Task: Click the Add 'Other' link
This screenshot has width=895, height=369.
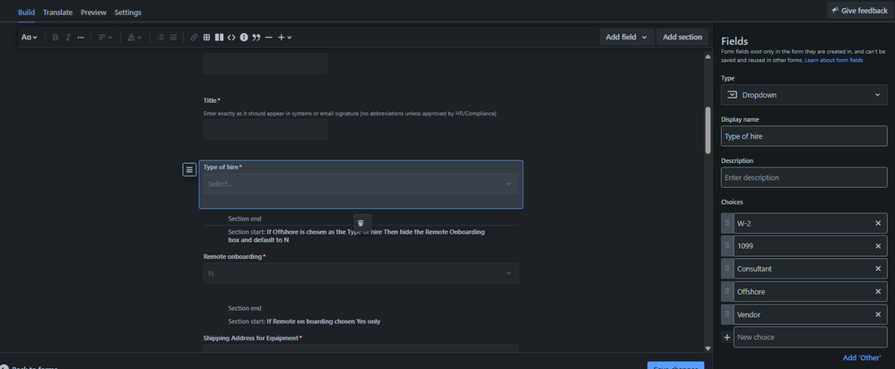Action: [862, 357]
